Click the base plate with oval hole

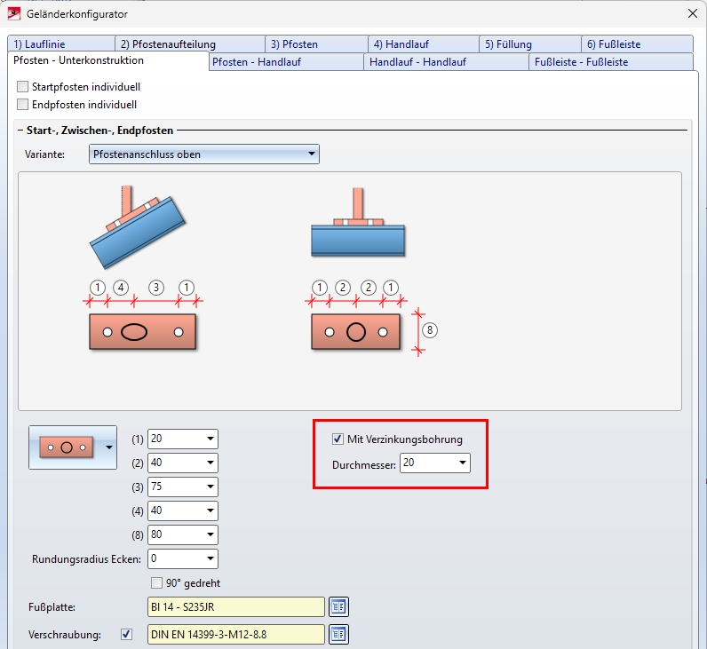(x=142, y=332)
